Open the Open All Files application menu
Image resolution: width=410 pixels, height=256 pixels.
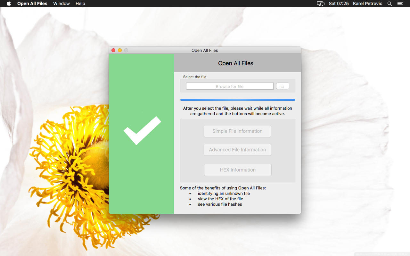pyautogui.click(x=32, y=4)
